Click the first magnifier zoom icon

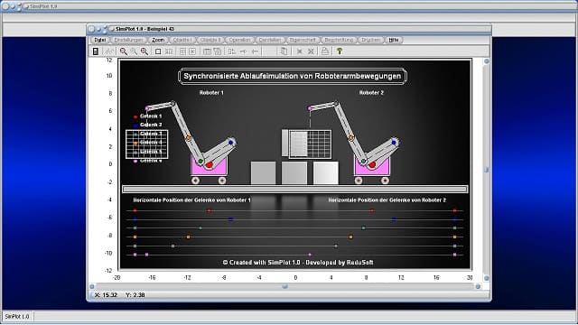124,51
